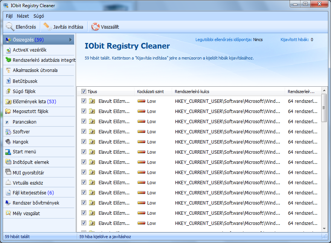Click the Rendszer bővítmények icon
Image resolution: width=331 pixels, height=243 pixels.
(8, 203)
